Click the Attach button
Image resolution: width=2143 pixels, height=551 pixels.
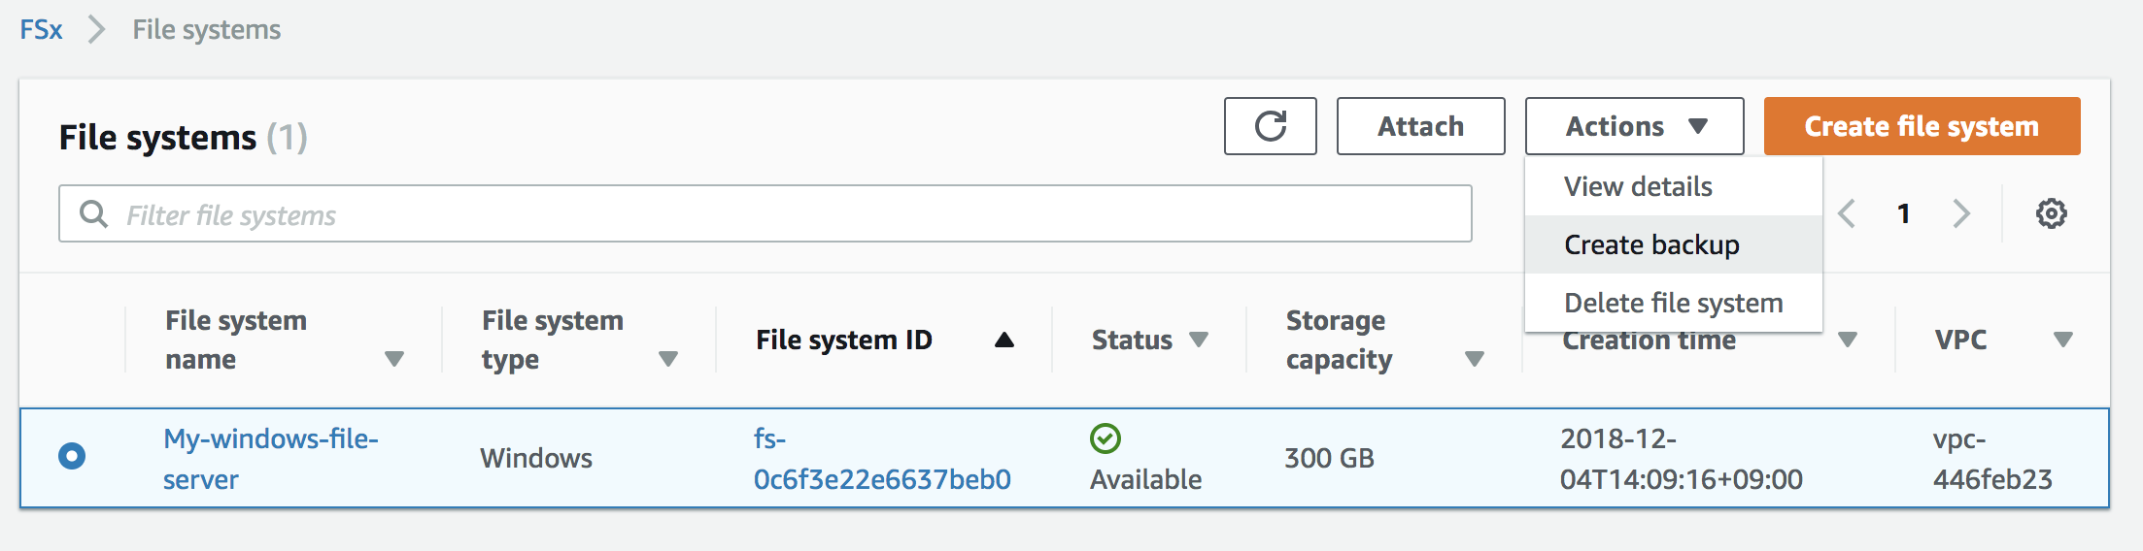(x=1420, y=126)
